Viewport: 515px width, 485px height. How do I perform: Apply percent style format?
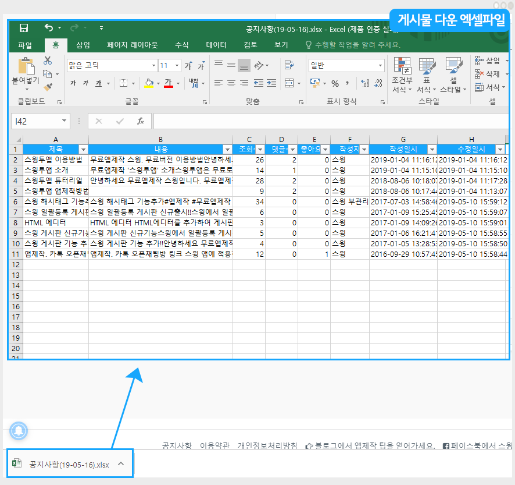[x=335, y=84]
